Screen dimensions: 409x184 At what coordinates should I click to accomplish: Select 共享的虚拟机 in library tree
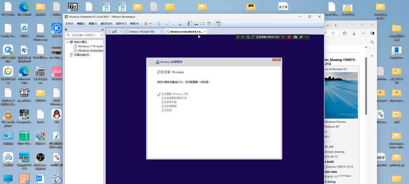80,55
